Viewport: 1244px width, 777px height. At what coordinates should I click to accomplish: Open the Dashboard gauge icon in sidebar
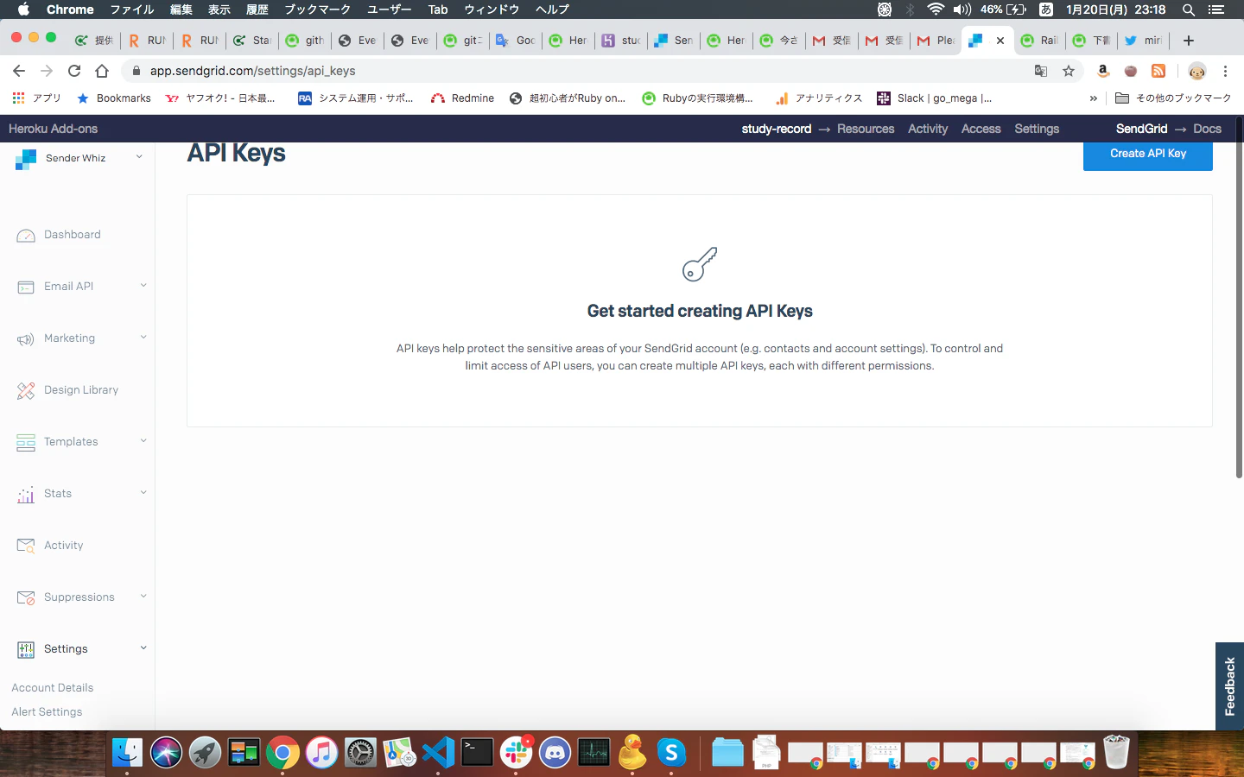[x=26, y=236]
